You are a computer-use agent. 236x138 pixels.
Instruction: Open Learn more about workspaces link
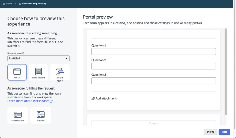pyautogui.click(x=30, y=101)
